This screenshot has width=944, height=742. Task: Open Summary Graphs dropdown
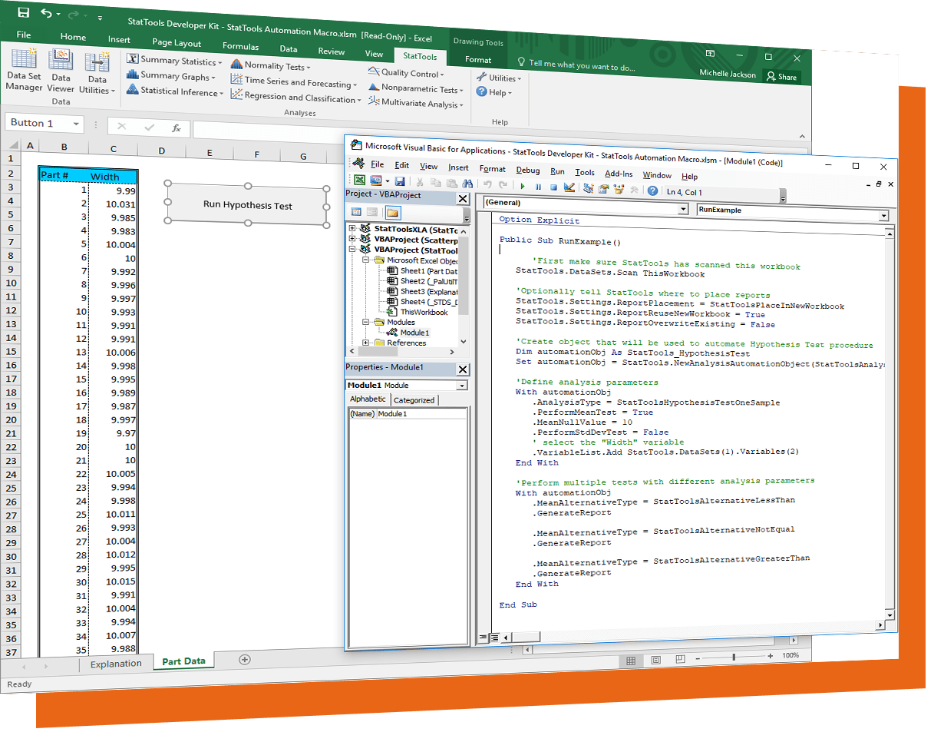tap(170, 75)
